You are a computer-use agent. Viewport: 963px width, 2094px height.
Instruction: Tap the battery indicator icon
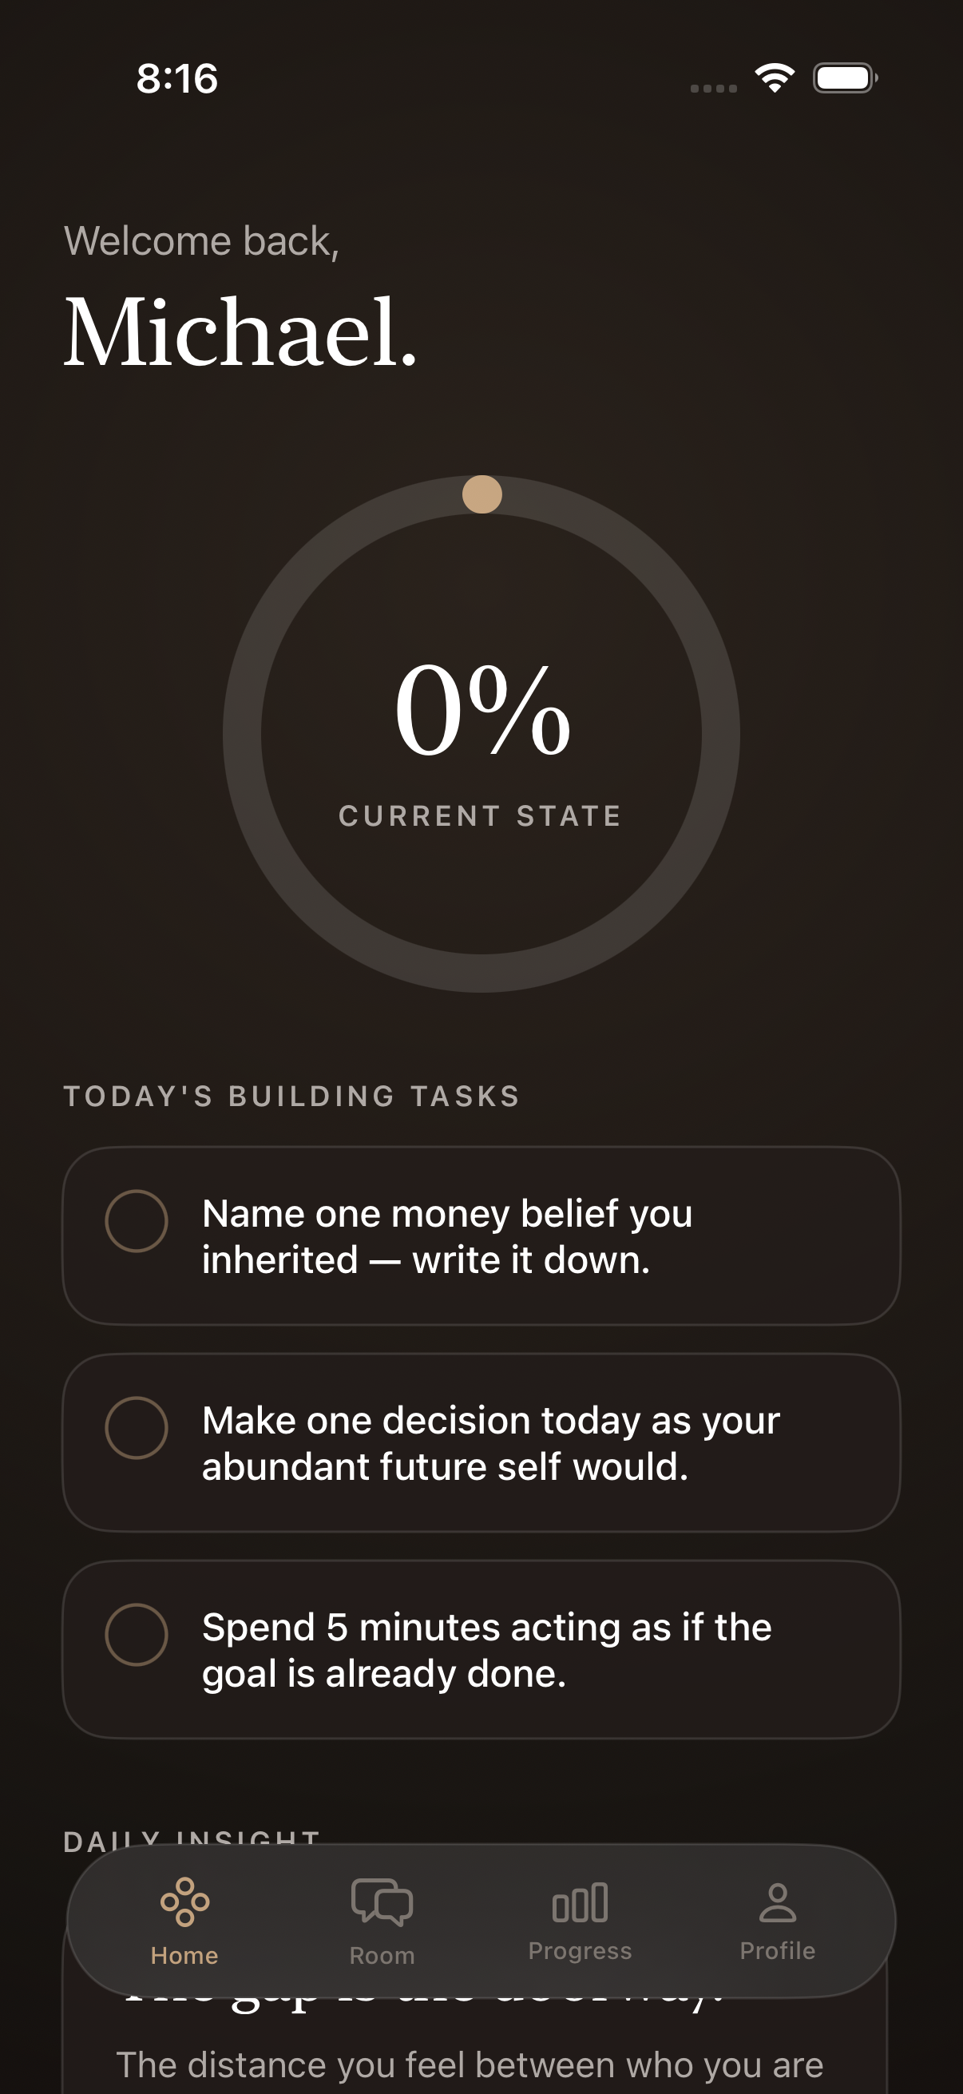click(x=845, y=78)
